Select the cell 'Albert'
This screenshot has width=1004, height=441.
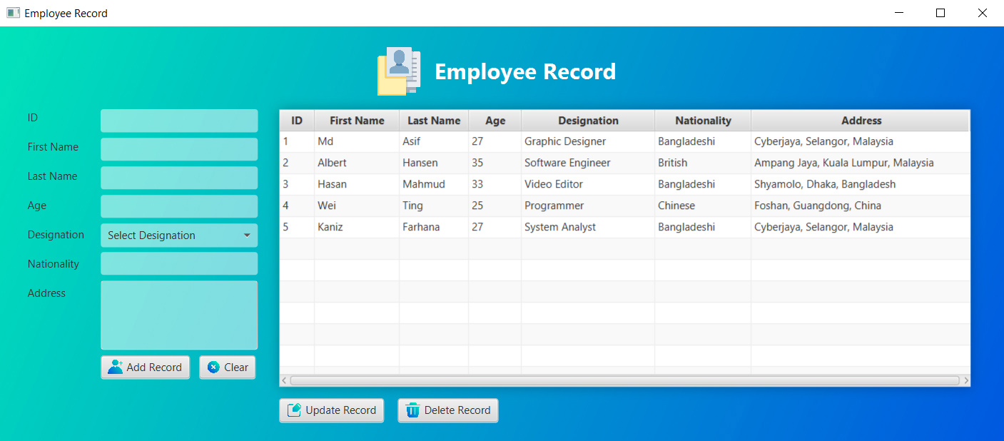coord(357,163)
